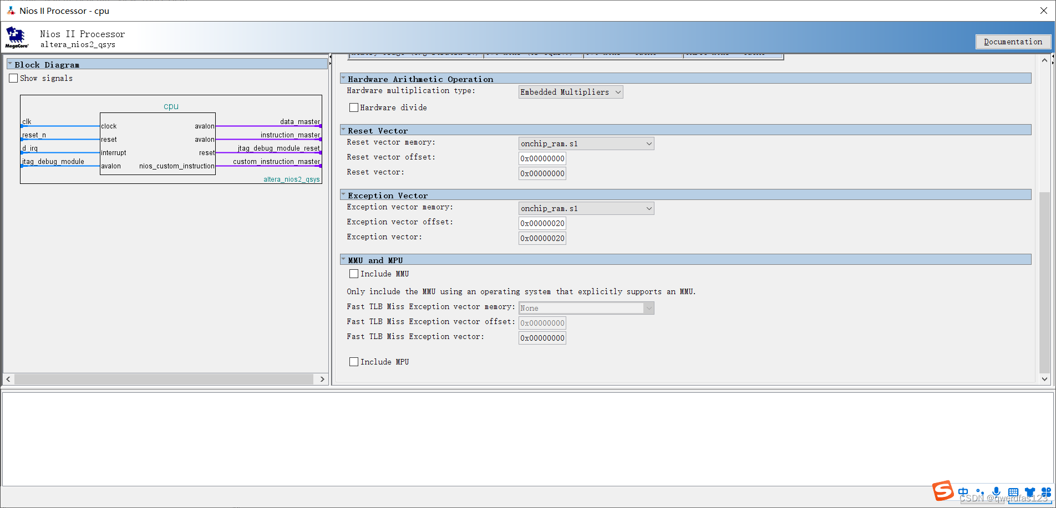Click the d_irq input label
This screenshot has height=508, width=1056.
tap(30, 148)
